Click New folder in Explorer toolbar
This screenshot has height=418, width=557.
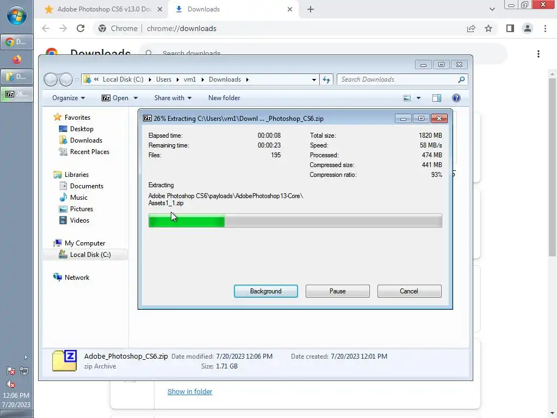pyautogui.click(x=224, y=98)
